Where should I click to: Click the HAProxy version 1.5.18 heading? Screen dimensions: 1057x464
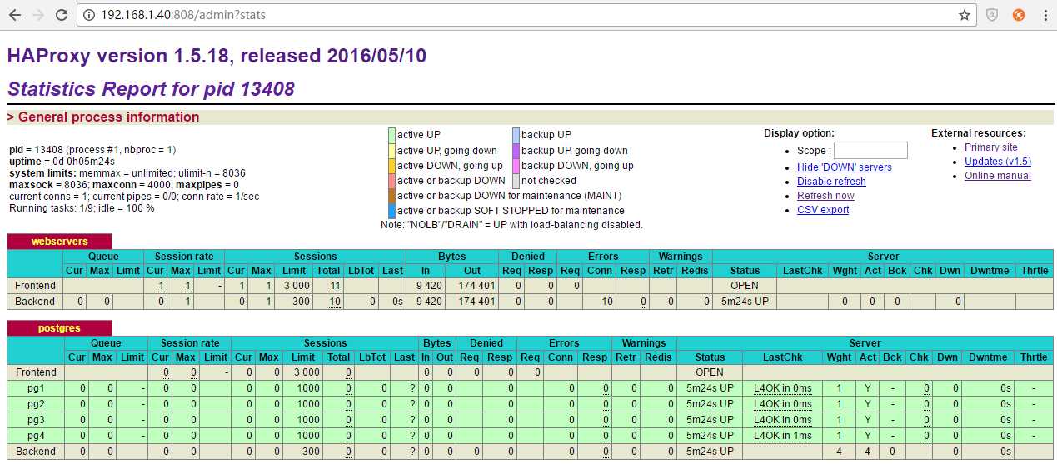[x=217, y=56]
